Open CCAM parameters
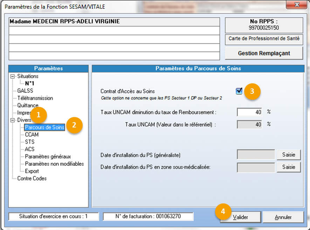The image size is (310, 230). click(32, 134)
